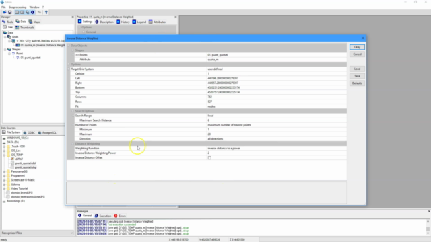Open the Maps tab in Manager
Image resolution: width=431 pixels, height=242 pixels.
(x=34, y=22)
